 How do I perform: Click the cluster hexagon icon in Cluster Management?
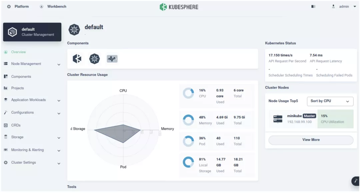point(12,32)
